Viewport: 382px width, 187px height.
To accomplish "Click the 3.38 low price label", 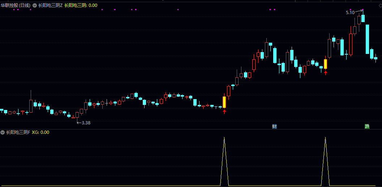I will (x=86, y=123).
